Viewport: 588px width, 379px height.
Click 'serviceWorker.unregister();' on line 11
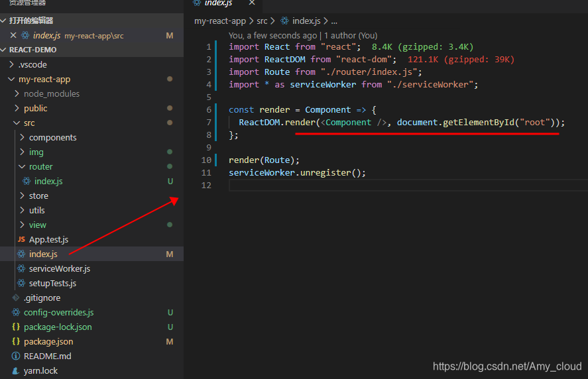click(297, 172)
